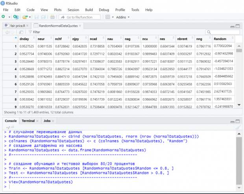This screenshot has width=244, height=194.
Task: Open the Plots menu
Action: click(58, 10)
